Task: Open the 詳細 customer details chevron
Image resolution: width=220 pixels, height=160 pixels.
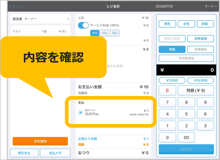Action: [x=205, y=24]
